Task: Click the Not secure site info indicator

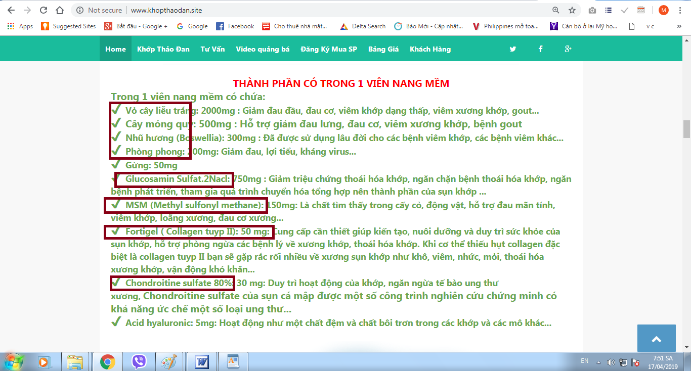Action: [99, 10]
